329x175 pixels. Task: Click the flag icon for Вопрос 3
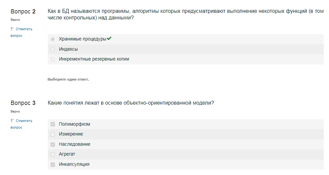[12, 121]
